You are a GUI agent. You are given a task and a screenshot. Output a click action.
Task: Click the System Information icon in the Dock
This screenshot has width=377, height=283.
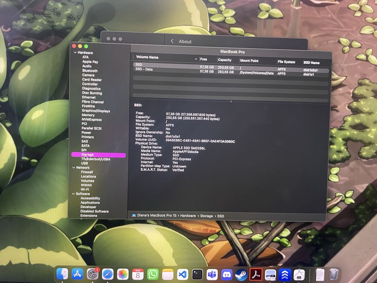pyautogui.click(x=299, y=275)
